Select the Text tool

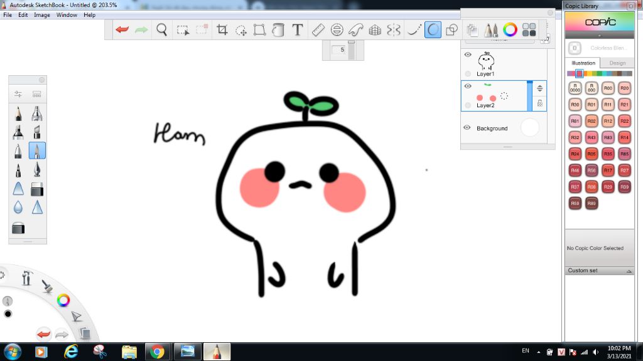pyautogui.click(x=297, y=30)
